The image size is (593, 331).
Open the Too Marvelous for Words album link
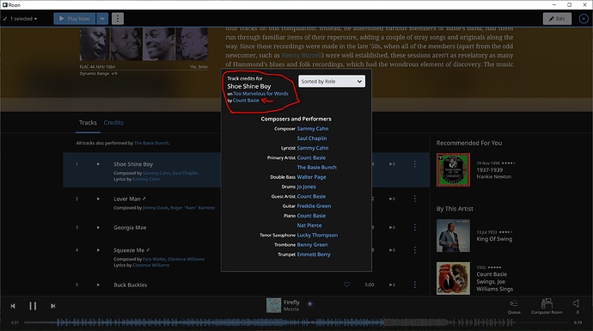(x=260, y=94)
